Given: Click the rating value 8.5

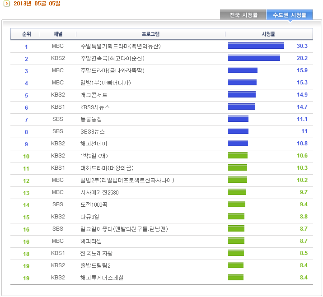Looking at the screenshot, I should pos(304,253).
